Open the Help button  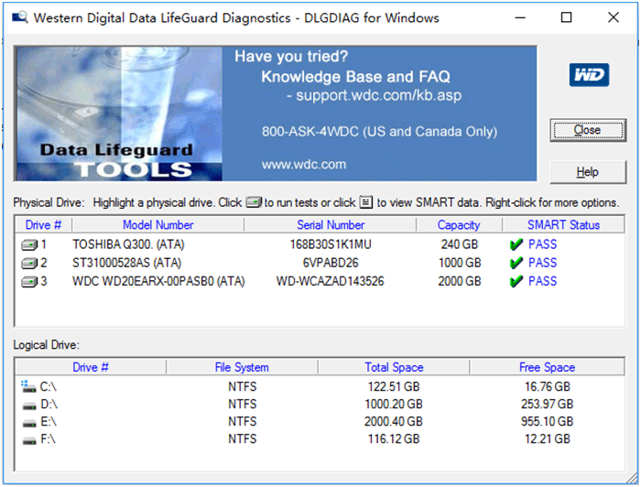pyautogui.click(x=587, y=172)
